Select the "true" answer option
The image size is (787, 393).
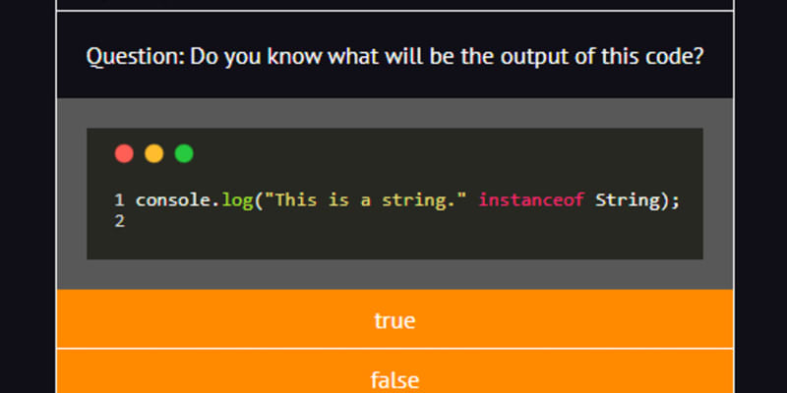coord(394,320)
